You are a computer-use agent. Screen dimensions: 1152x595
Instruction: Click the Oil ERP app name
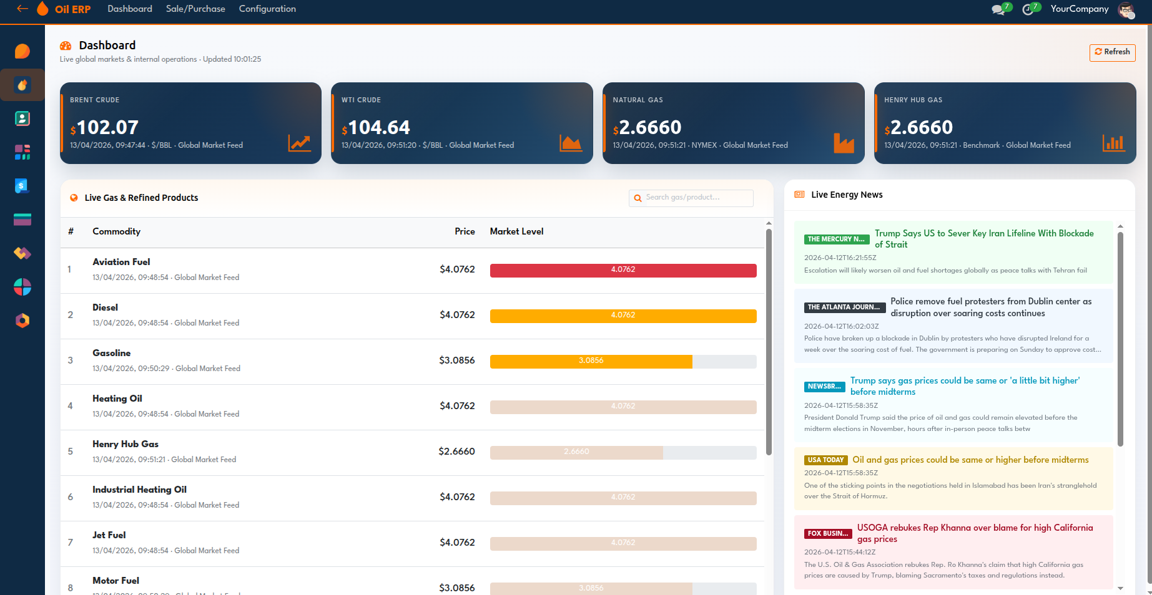tap(73, 9)
